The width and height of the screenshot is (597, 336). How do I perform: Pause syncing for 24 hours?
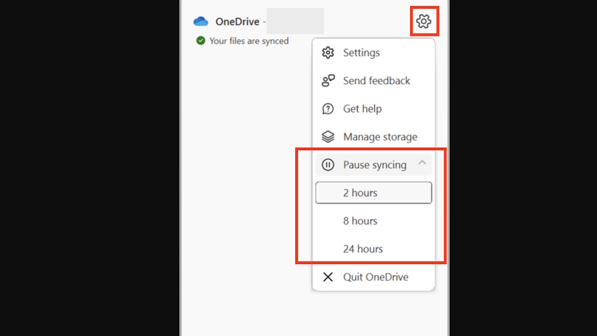point(374,249)
